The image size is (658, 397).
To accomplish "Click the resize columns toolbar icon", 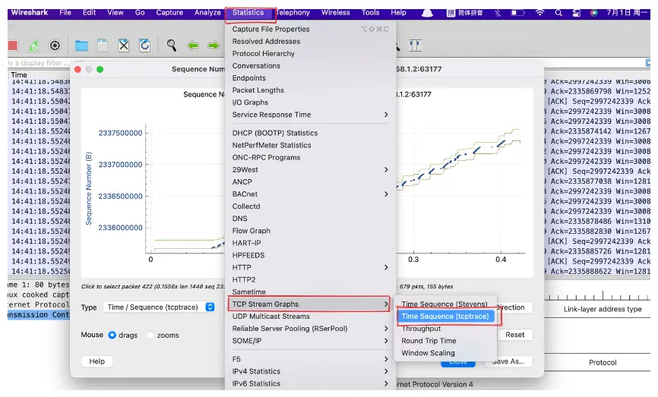I will (x=416, y=46).
